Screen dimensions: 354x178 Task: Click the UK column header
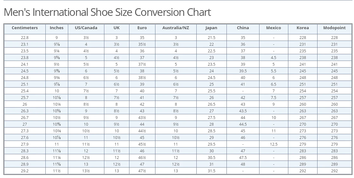tap(116, 28)
